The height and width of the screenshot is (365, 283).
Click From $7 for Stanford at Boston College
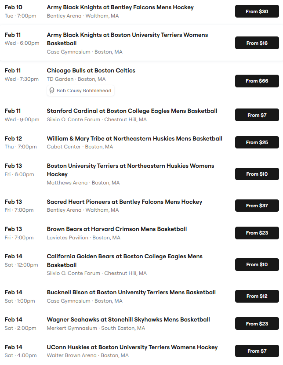pyautogui.click(x=257, y=115)
